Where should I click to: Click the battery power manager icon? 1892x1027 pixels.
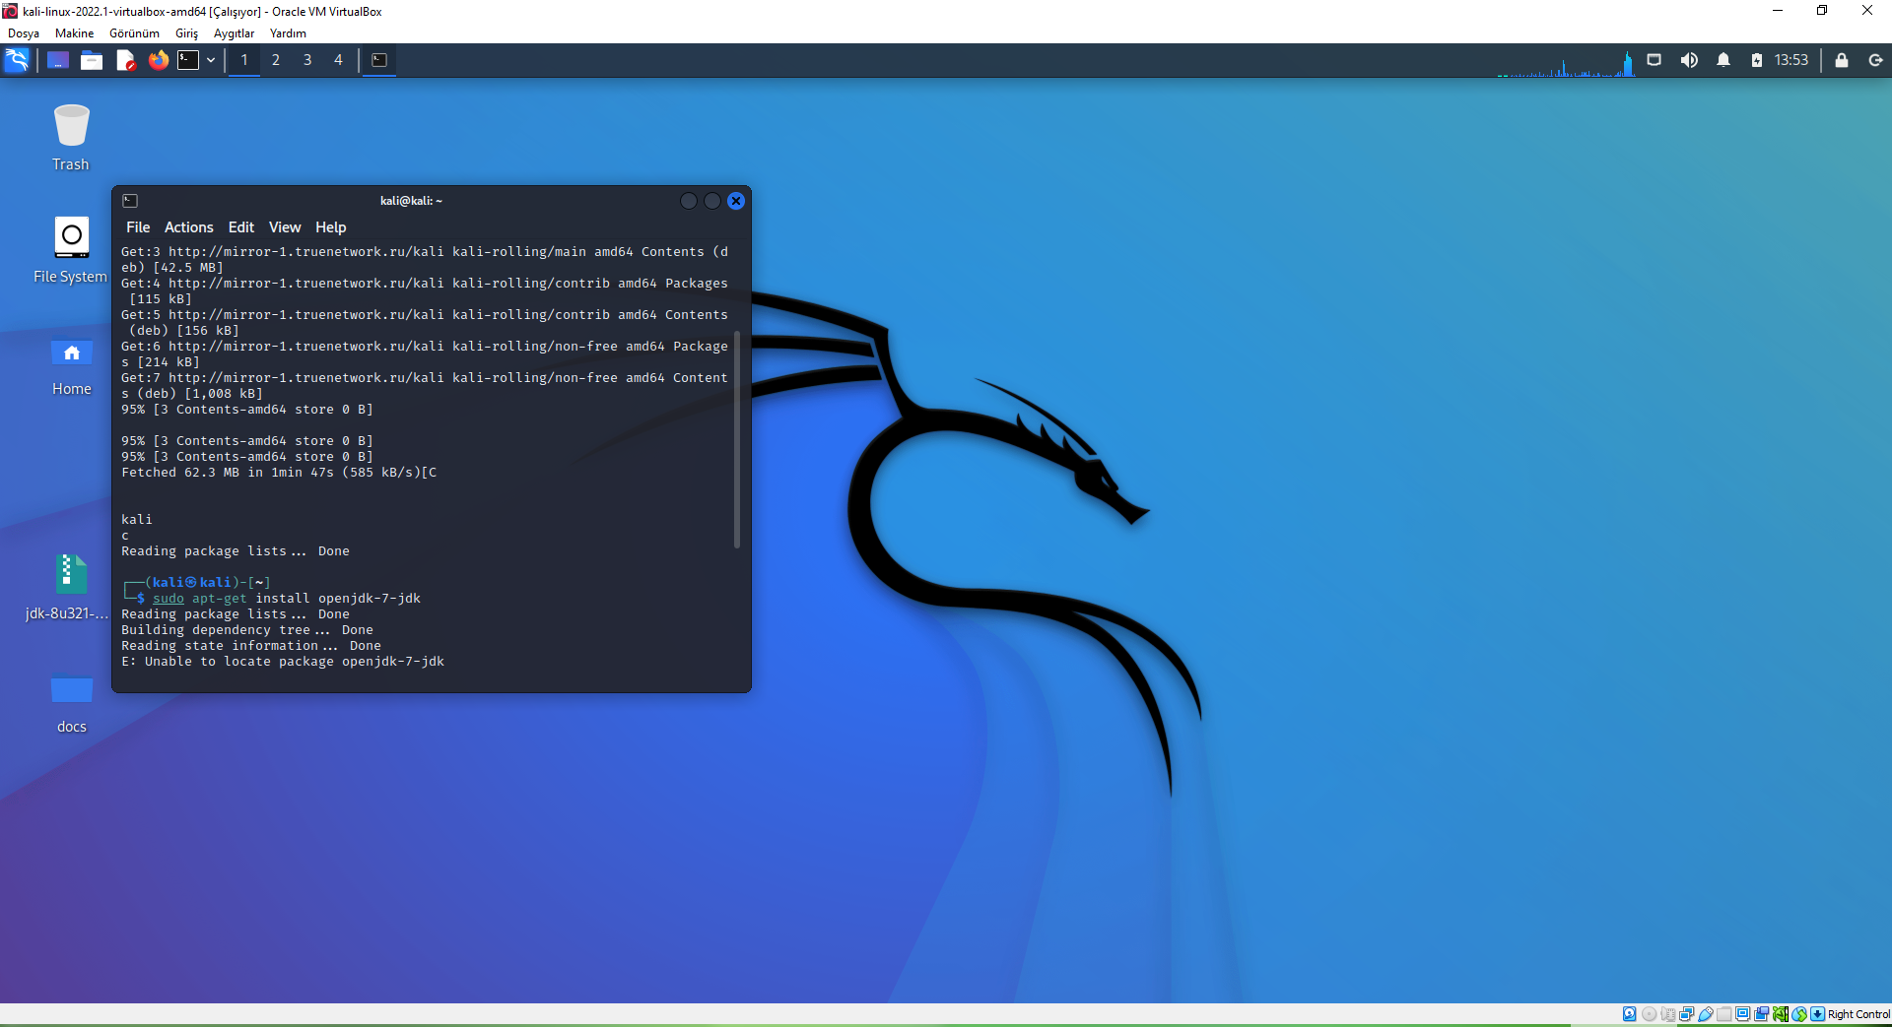(1756, 60)
